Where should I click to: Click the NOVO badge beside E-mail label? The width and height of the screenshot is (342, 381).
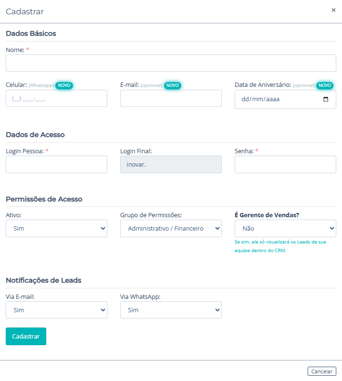pyautogui.click(x=172, y=85)
